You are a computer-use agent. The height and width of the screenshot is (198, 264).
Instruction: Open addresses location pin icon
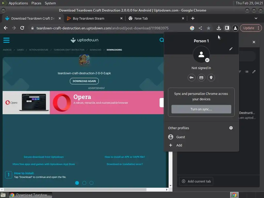click(x=211, y=78)
